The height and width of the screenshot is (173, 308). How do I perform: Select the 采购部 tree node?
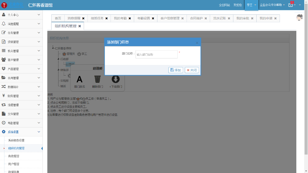[x=64, y=81]
